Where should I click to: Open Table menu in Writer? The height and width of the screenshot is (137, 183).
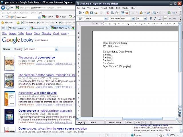pyautogui.click(x=111, y=8)
